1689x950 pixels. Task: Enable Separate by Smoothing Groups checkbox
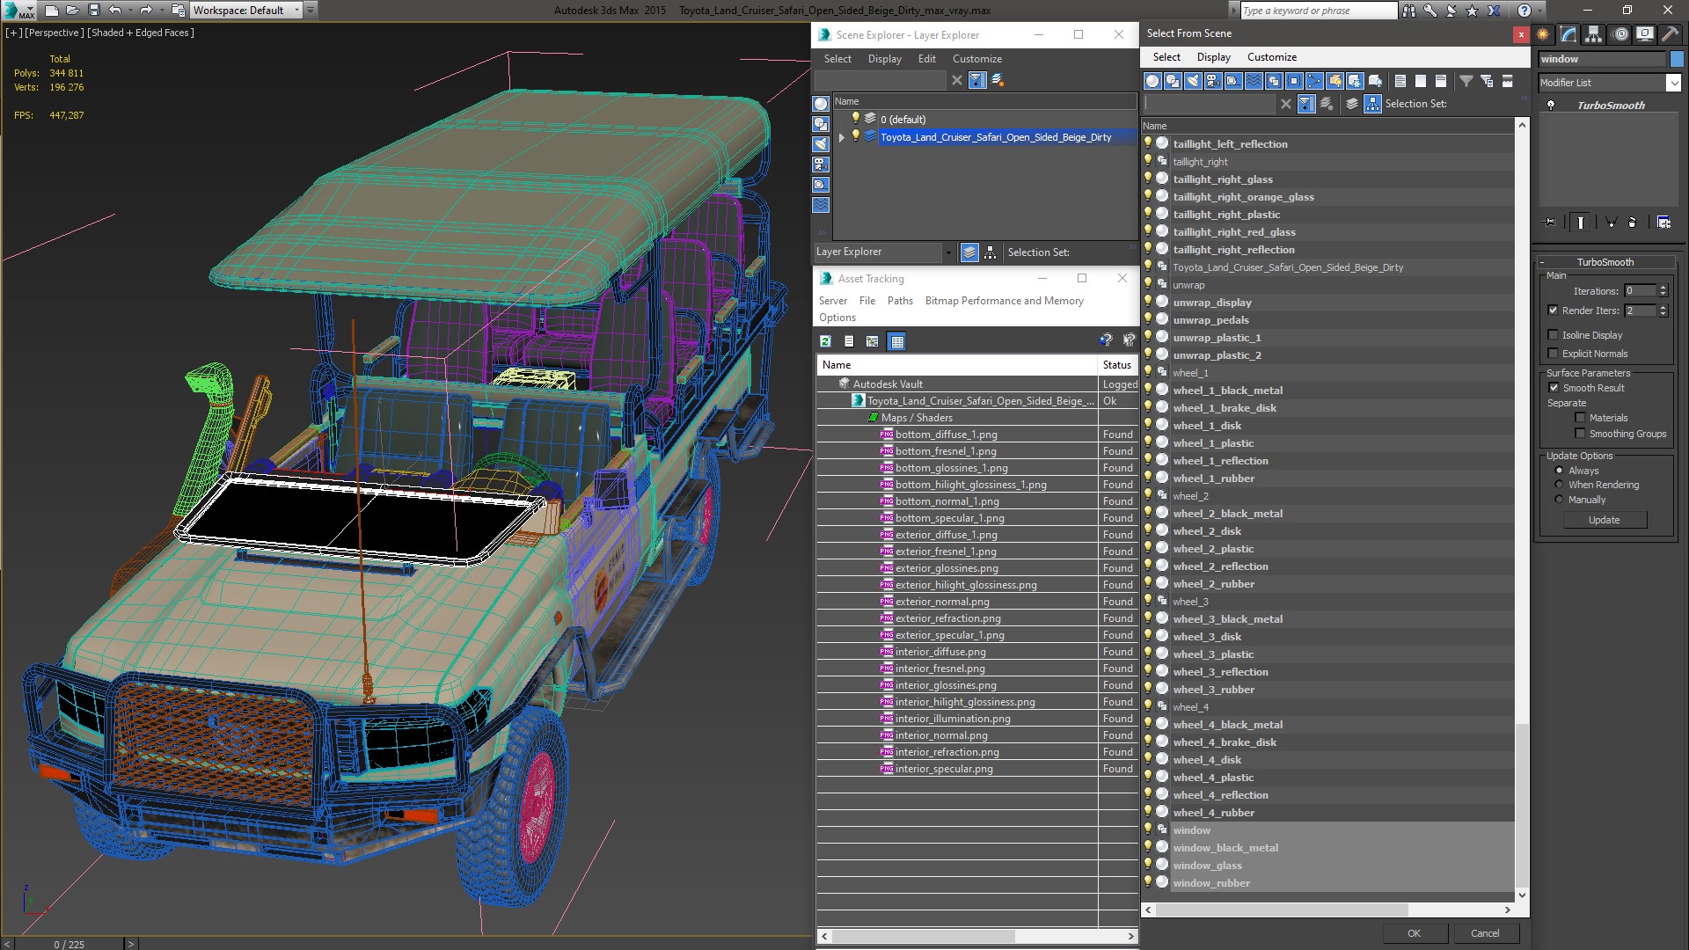(x=1580, y=434)
